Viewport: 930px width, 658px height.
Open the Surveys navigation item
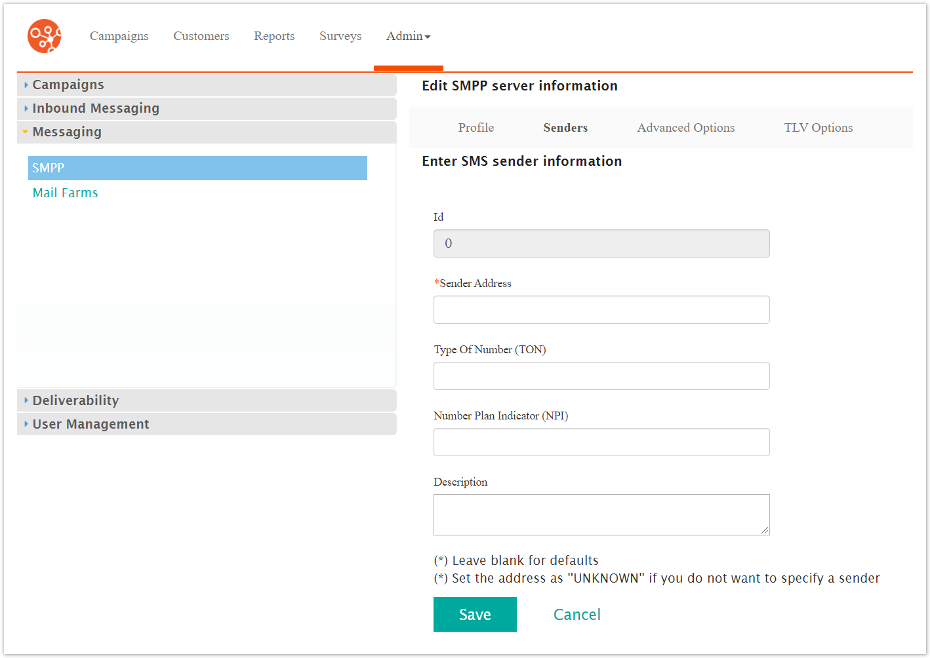click(340, 36)
